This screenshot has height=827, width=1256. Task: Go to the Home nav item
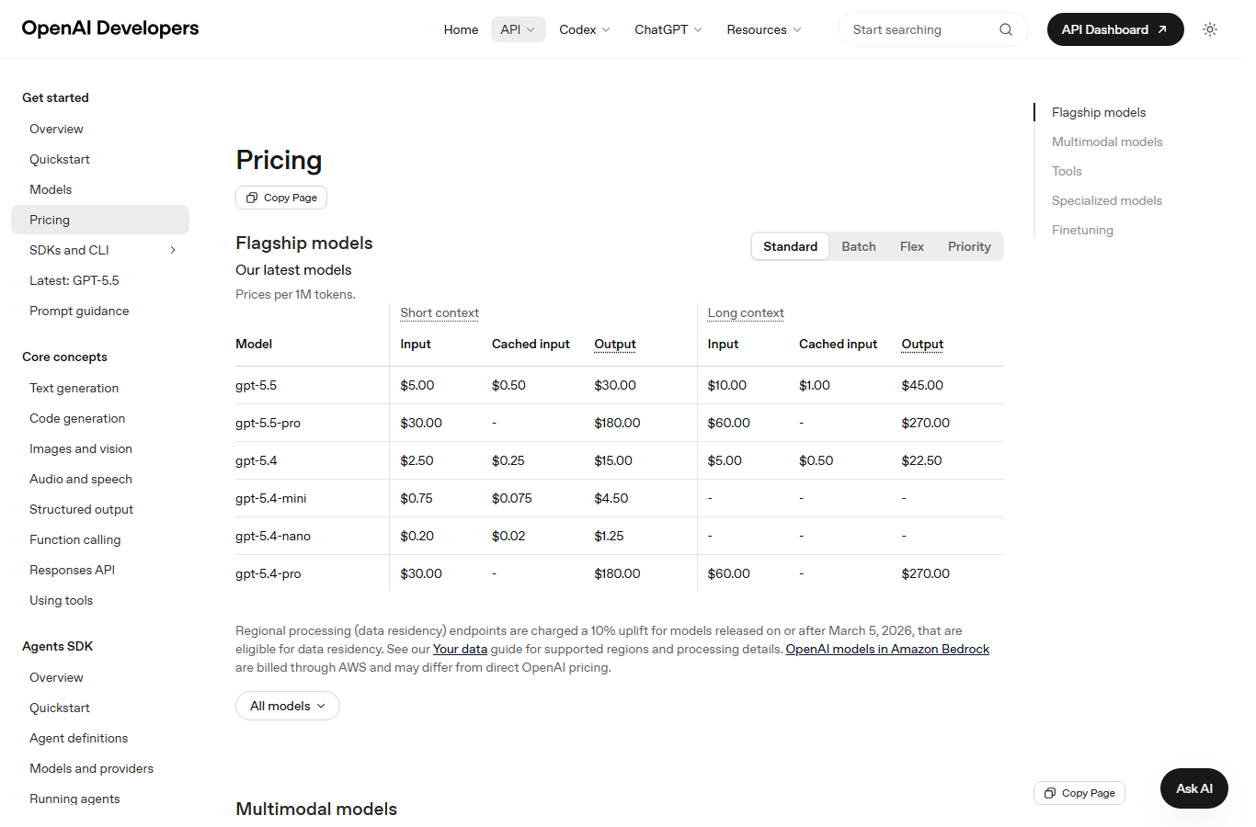tap(461, 29)
